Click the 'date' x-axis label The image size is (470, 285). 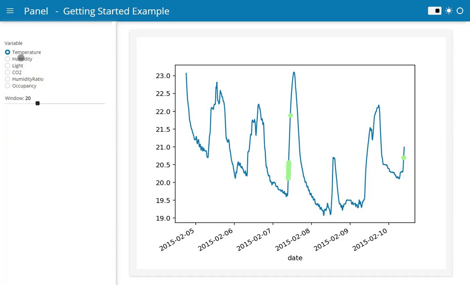[x=295, y=258]
